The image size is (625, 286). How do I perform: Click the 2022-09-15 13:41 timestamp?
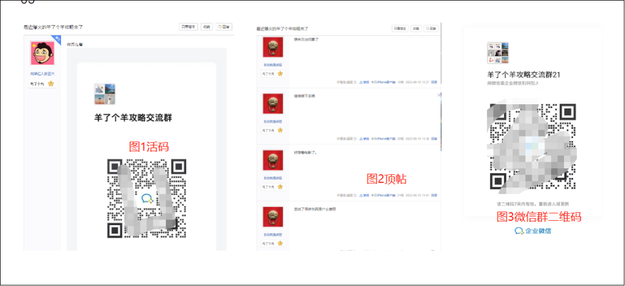[417, 195]
